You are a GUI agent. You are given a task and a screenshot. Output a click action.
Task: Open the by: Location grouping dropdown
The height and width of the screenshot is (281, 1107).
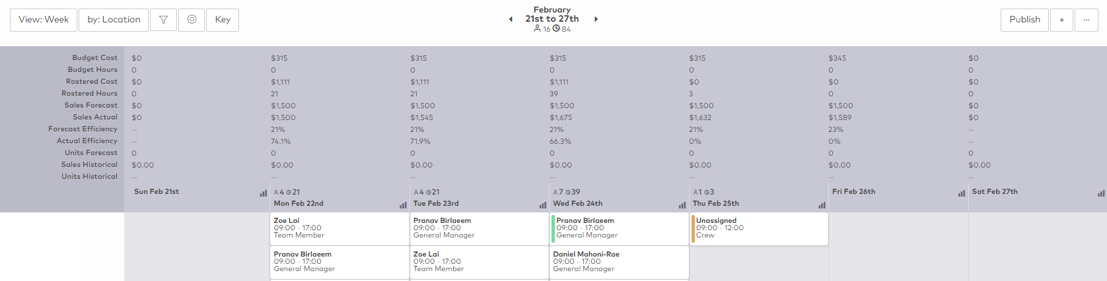click(x=114, y=20)
